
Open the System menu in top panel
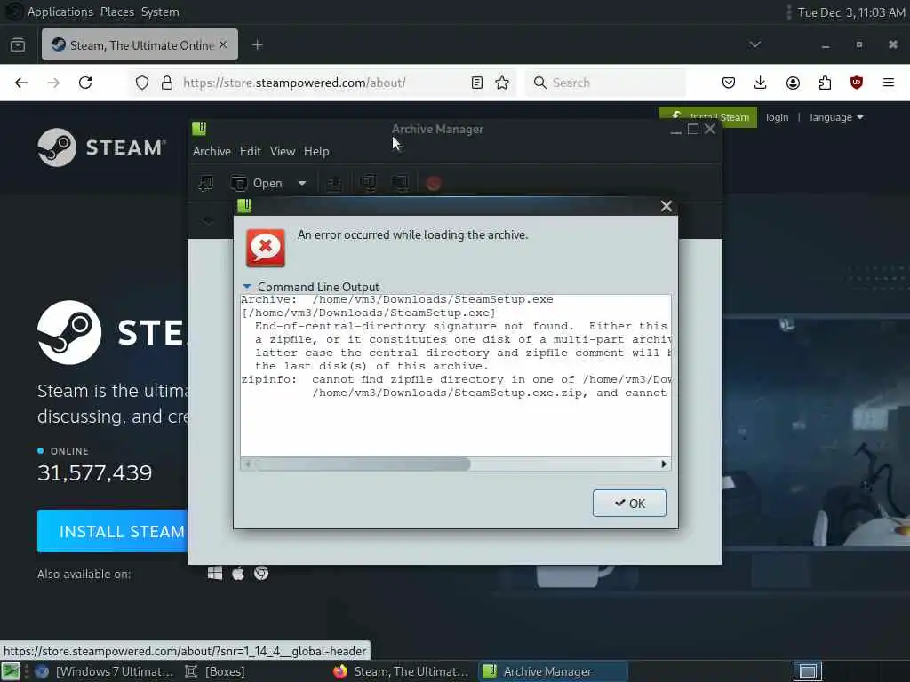pos(160,12)
